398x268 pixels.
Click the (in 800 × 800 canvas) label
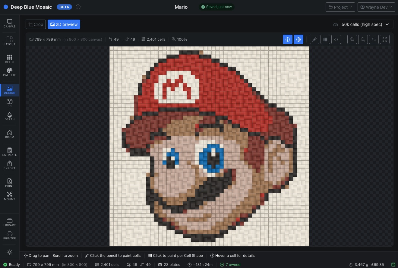[83, 39]
